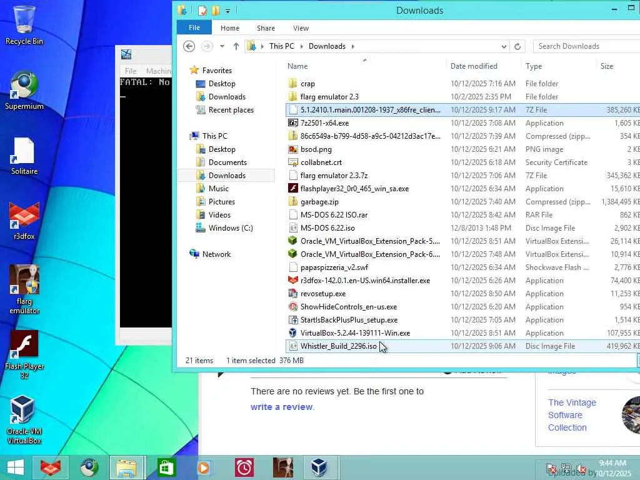The image size is (640, 480).
Task: Open Supermium from the taskbar
Action: [x=89, y=467]
